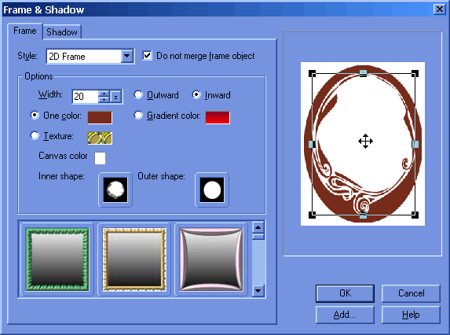Screen dimensions: 450x335
Task: Switch to the Frame tab
Action: click(25, 31)
